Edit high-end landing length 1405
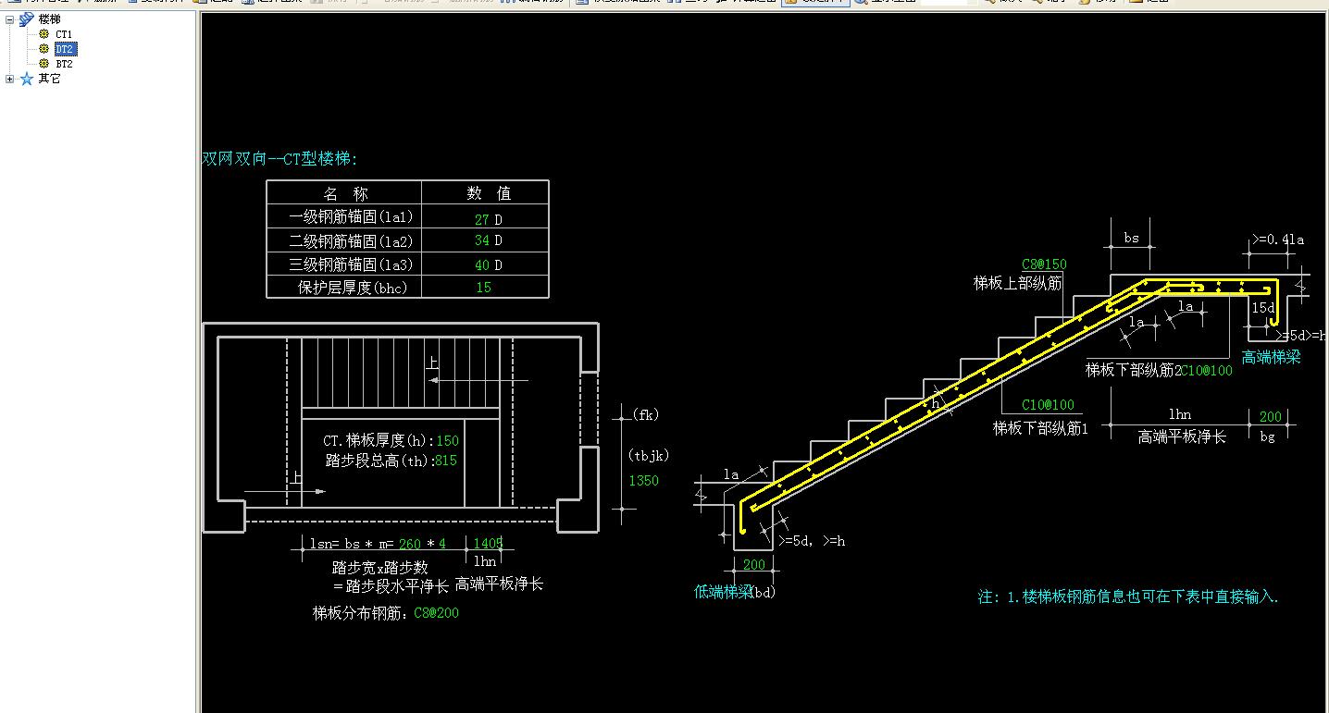 pyautogui.click(x=488, y=544)
